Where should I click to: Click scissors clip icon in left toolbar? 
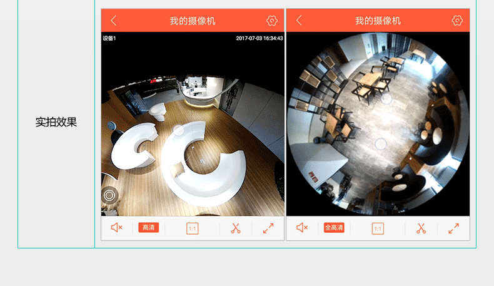236,228
